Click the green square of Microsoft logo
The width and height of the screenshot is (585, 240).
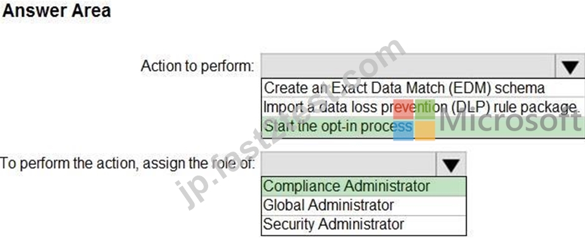pos(425,109)
